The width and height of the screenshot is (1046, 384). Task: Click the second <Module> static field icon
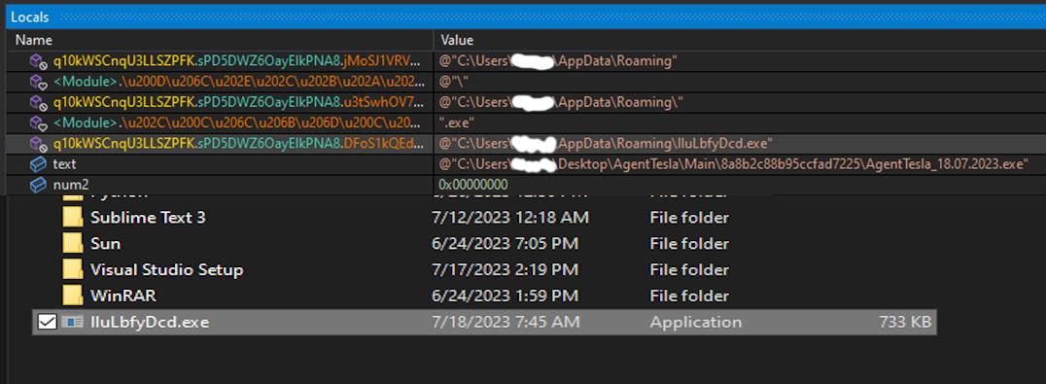36,123
